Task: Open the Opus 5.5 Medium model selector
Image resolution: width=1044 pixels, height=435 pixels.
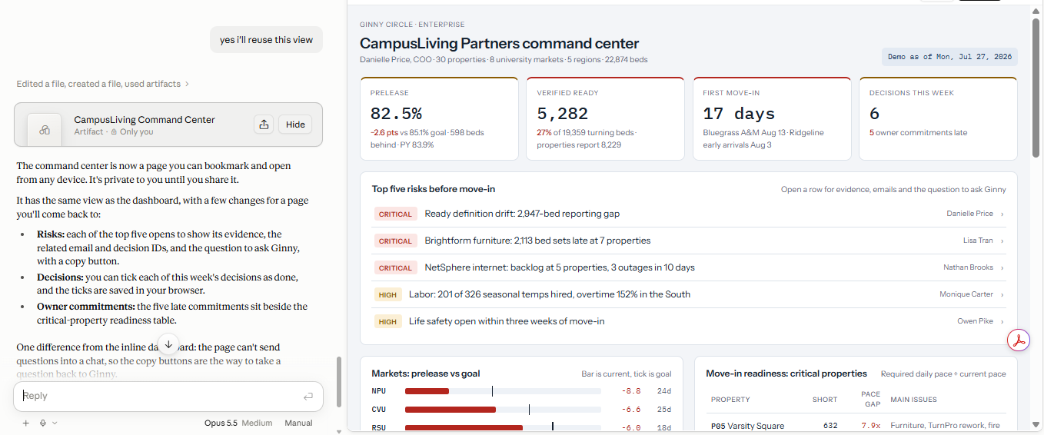Action: [x=238, y=423]
